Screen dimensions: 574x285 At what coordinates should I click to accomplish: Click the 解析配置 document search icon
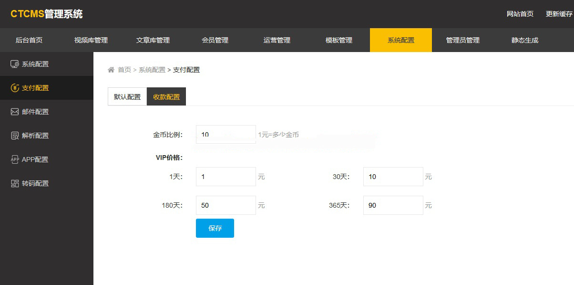click(x=15, y=136)
